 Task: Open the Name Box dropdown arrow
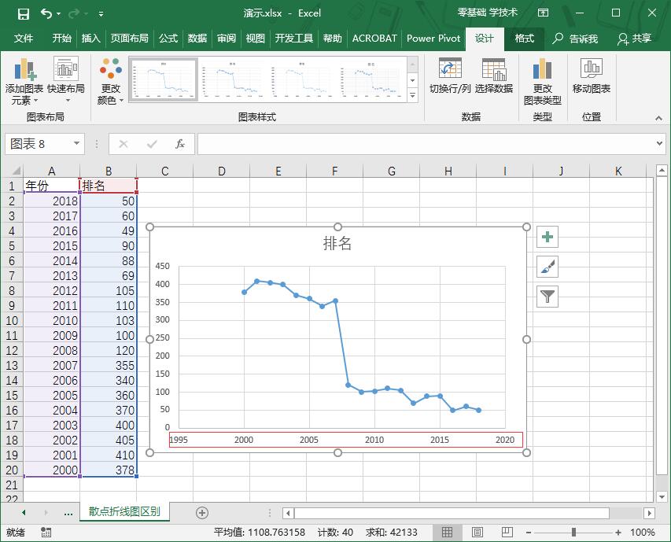pos(76,143)
